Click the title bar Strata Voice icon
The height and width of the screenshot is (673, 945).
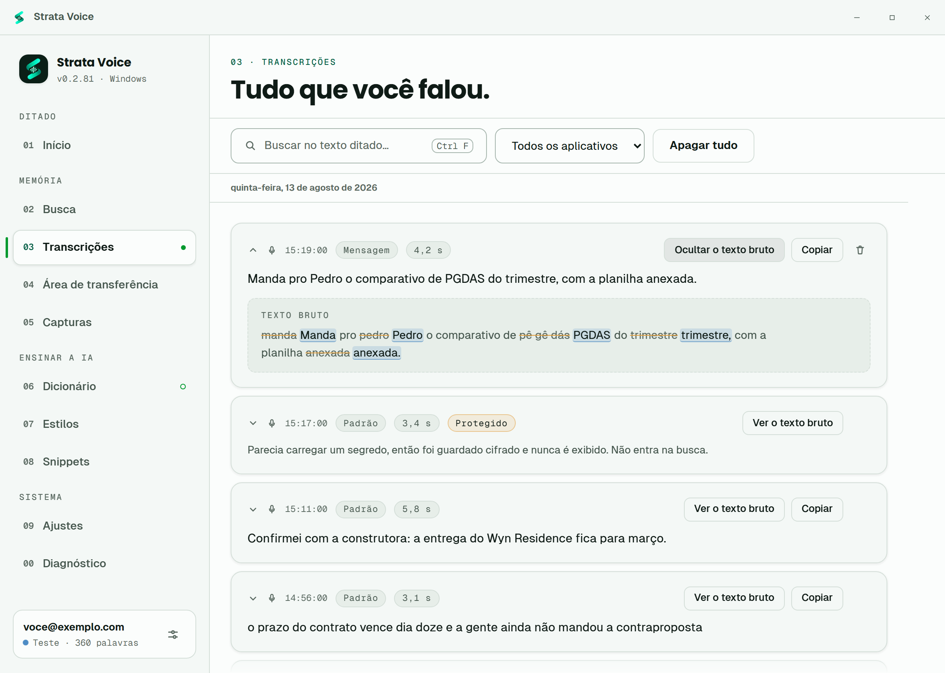20,17
